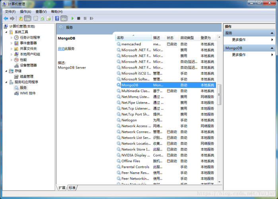
Task: Select the Net.Msmq Liste... service row
Action: (166, 97)
